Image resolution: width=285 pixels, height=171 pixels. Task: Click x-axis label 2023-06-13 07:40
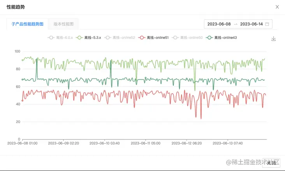[x=227, y=143]
